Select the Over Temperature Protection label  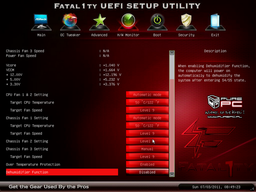[33, 164]
